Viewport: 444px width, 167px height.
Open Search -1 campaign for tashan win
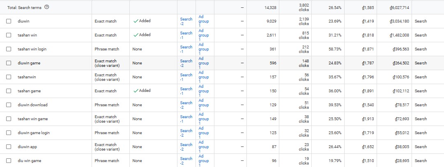(x=186, y=35)
